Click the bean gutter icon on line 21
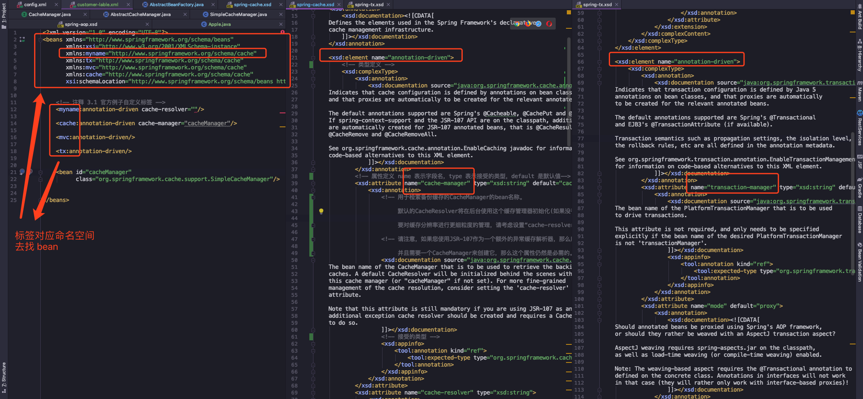This screenshot has width=863, height=399. click(22, 172)
